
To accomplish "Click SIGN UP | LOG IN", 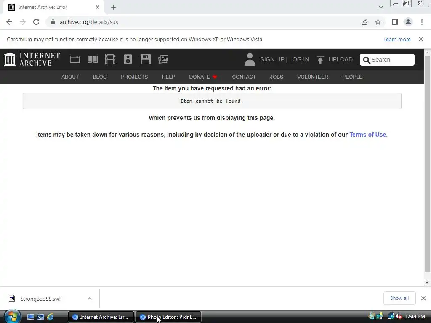I will pyautogui.click(x=285, y=59).
